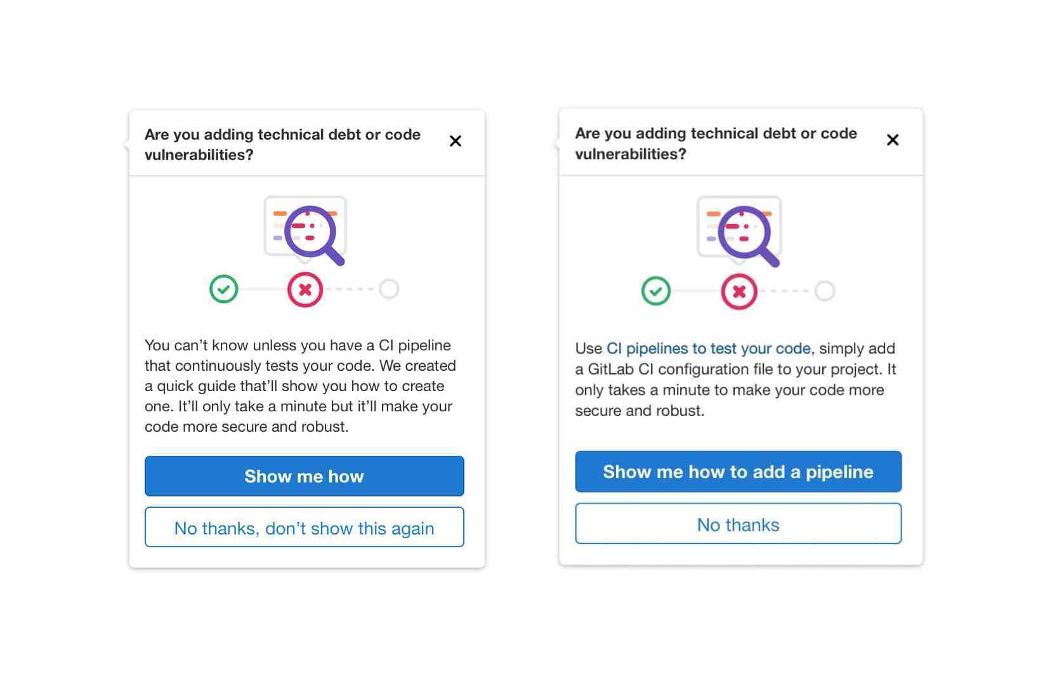Image resolution: width=1057 pixels, height=678 pixels.
Task: Dismiss right popover with "No thanks" button
Action: [x=739, y=524]
